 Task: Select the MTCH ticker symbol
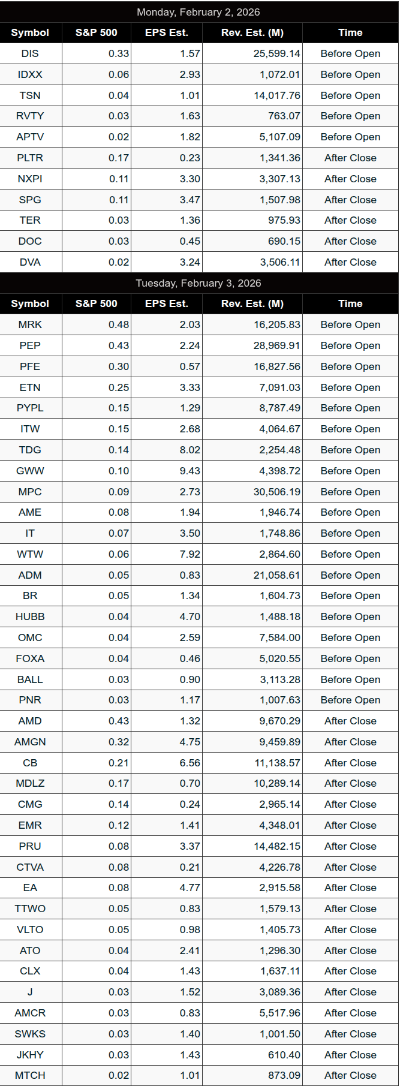[30, 1075]
